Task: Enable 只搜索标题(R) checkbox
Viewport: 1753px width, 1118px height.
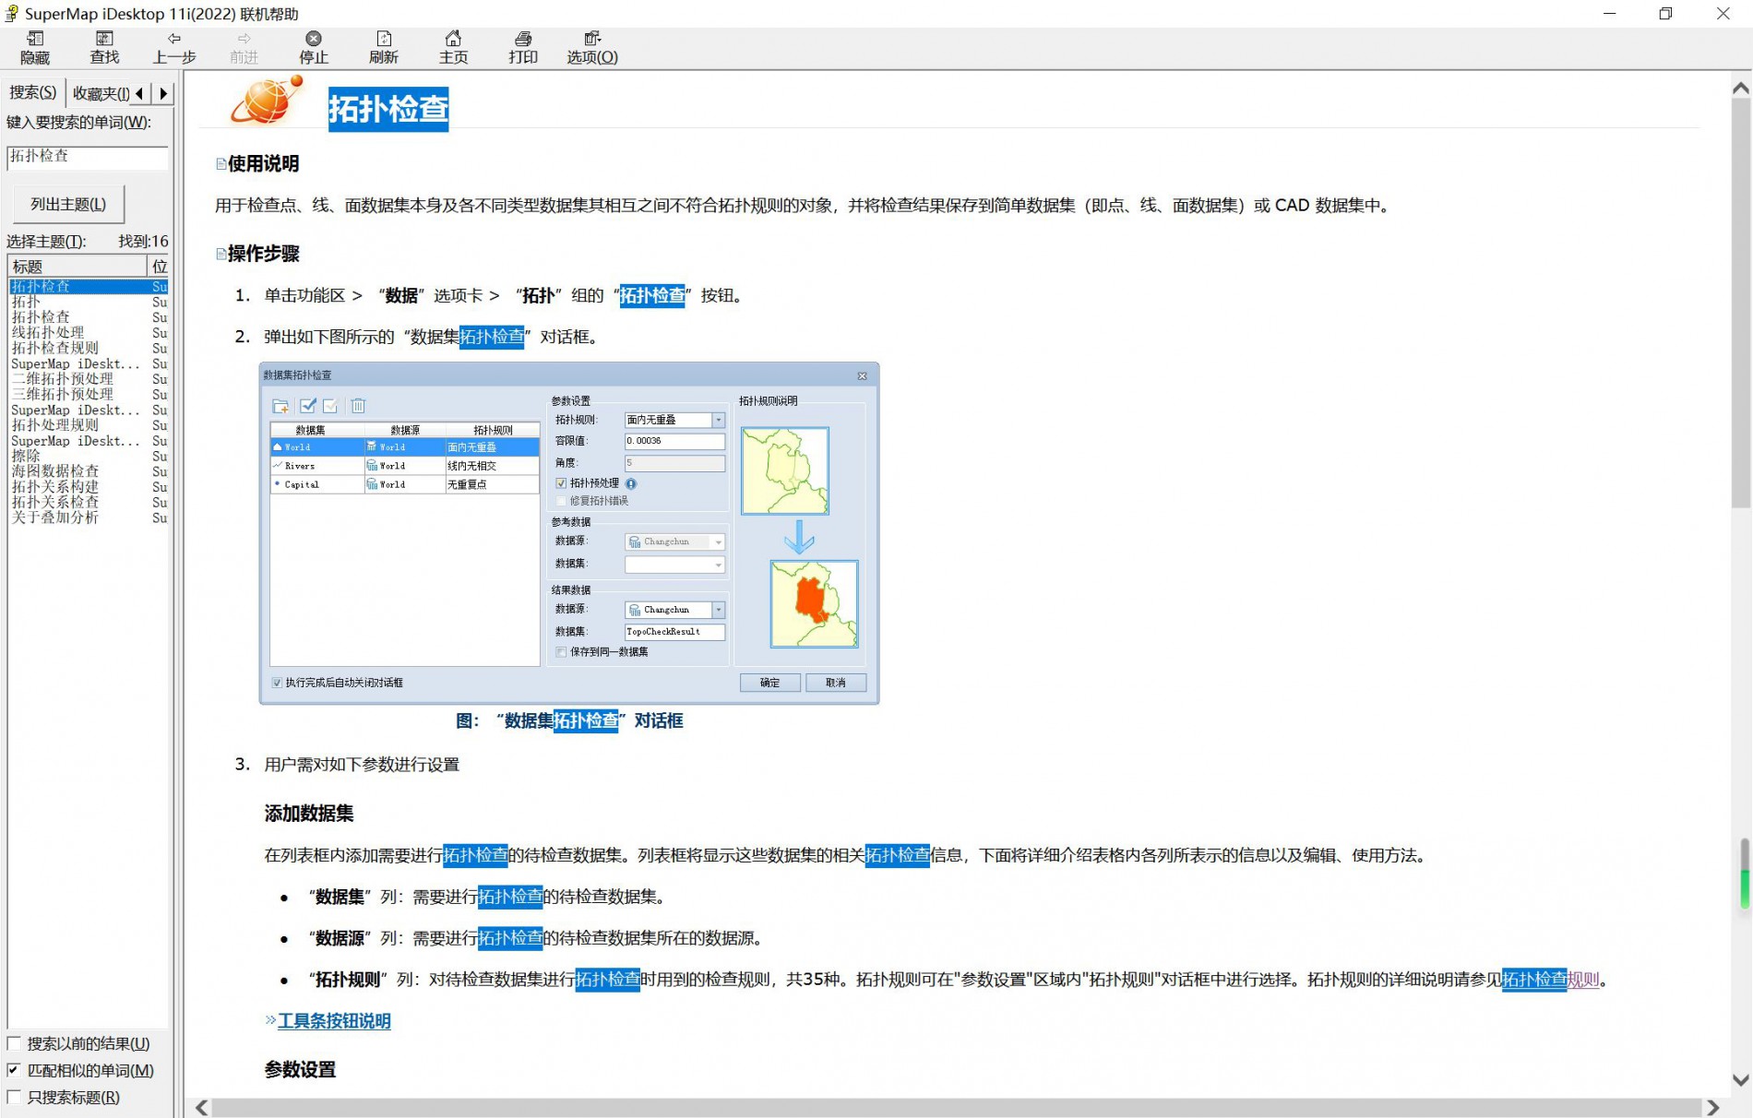Action: [14, 1097]
